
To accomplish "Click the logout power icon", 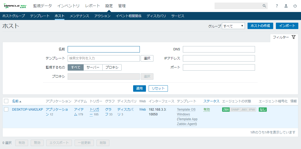I will (295, 6).
